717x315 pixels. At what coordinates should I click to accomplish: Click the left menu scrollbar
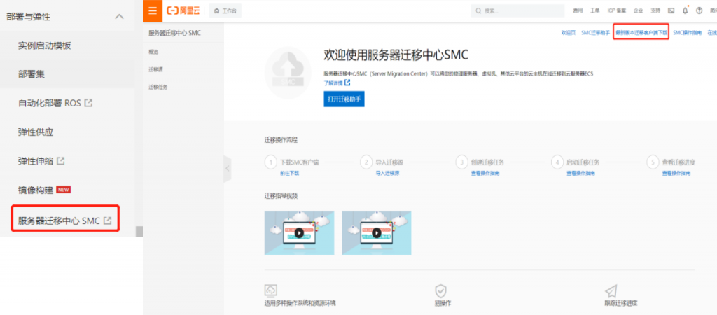click(x=139, y=231)
